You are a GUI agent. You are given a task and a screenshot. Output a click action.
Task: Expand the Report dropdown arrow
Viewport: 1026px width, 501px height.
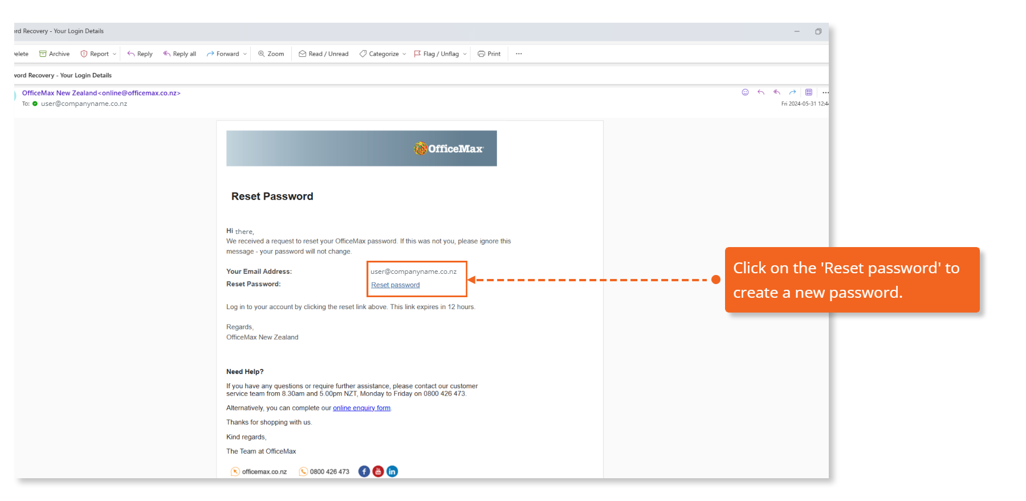[x=115, y=54]
